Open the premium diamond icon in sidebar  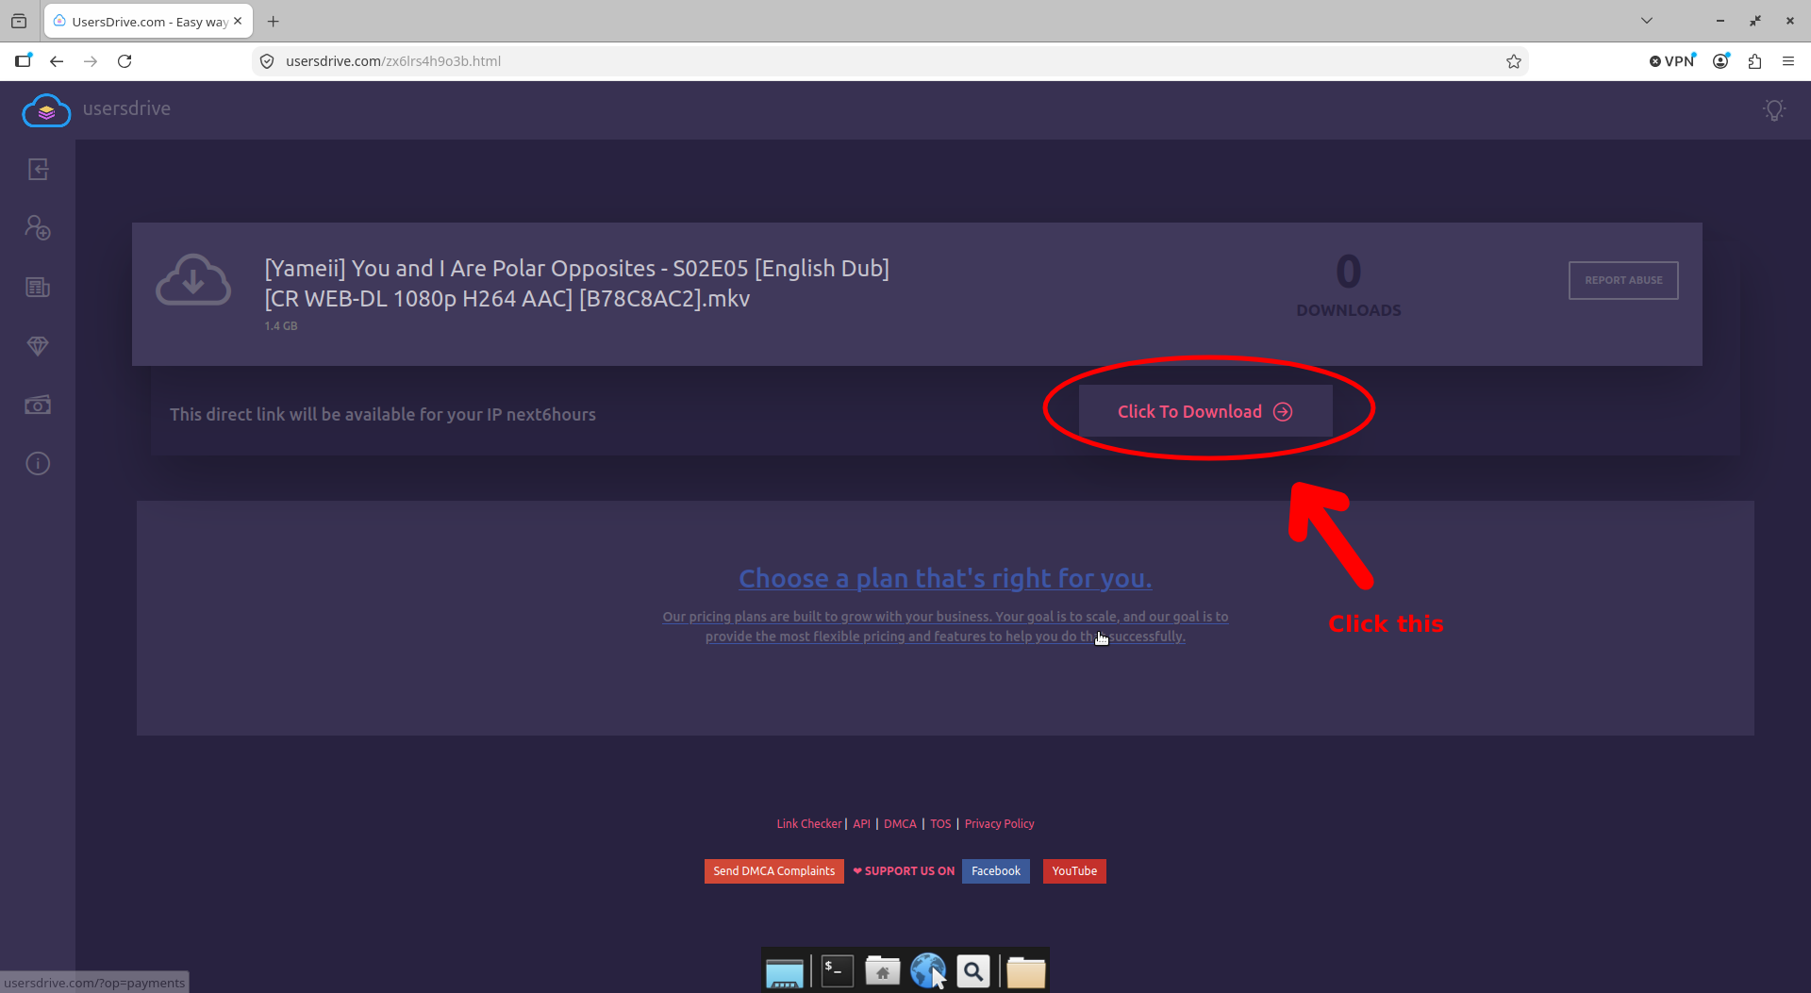coord(38,346)
